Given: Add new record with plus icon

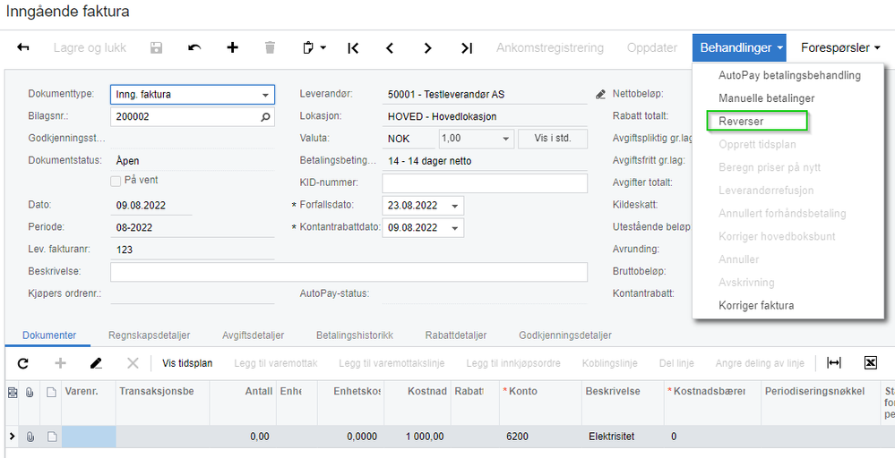Looking at the screenshot, I should point(232,47).
